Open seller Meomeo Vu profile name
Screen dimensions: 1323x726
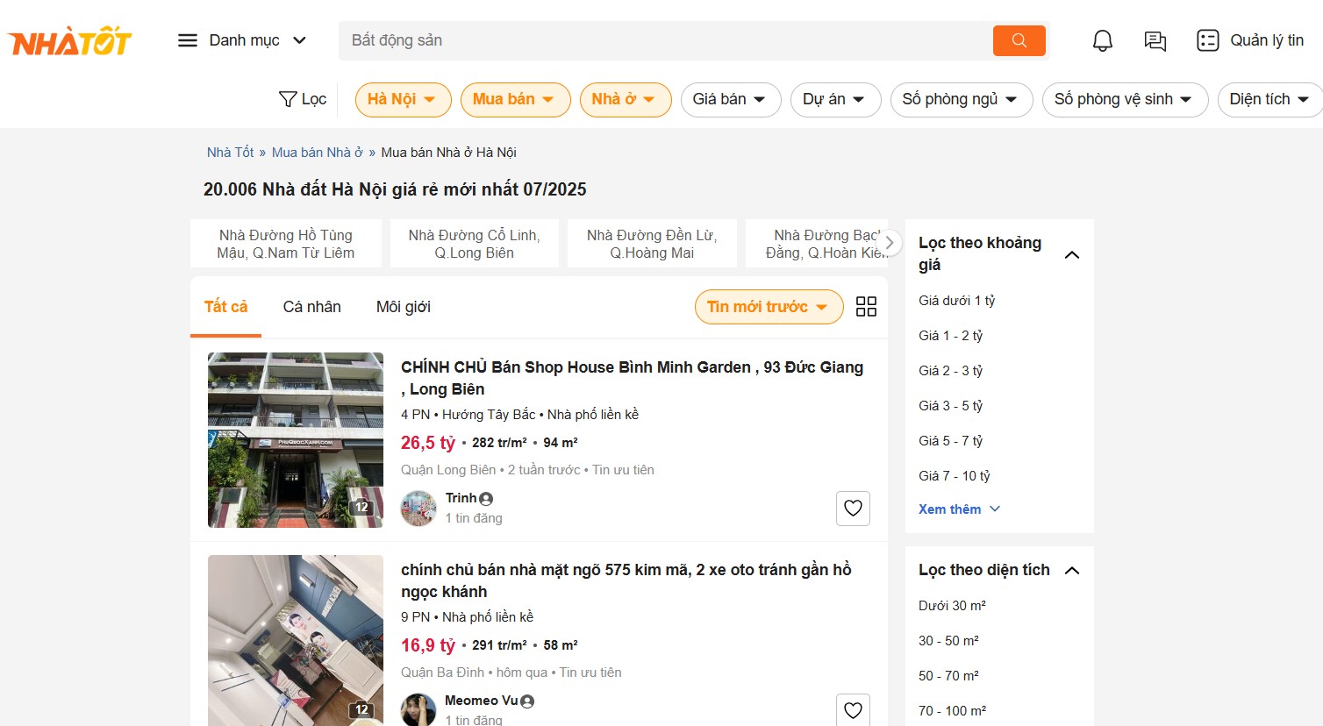coord(482,701)
